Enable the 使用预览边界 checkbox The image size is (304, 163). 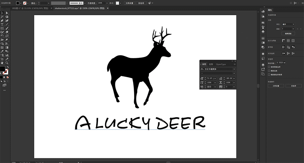coord(269,67)
